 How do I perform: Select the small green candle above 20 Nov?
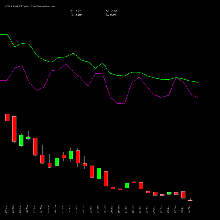[29, 138]
